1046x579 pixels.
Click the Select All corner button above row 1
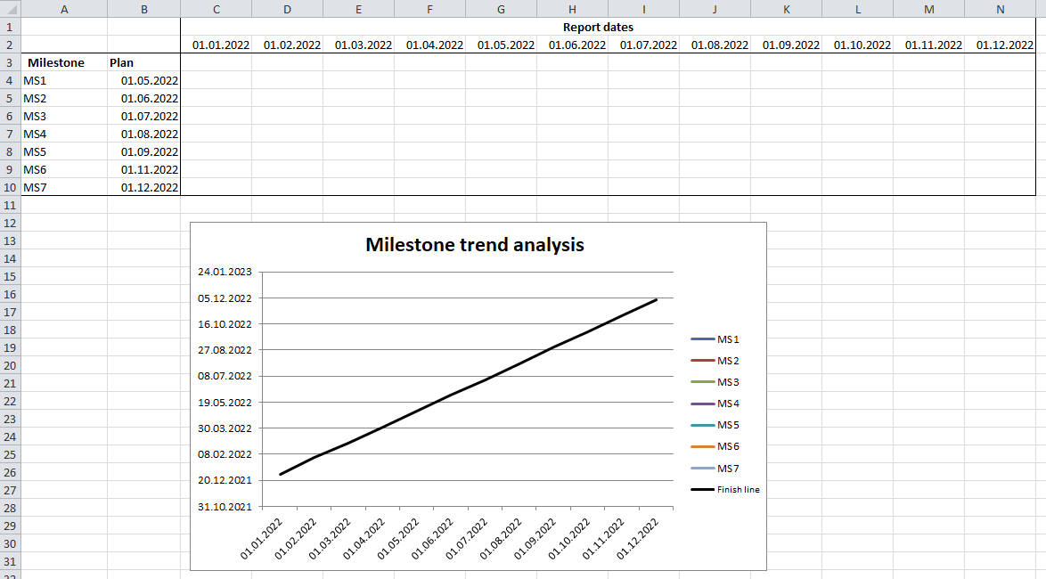[x=10, y=8]
